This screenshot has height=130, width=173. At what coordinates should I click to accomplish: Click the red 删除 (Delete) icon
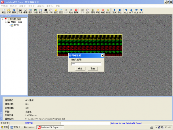pyautogui.click(x=76, y=11)
